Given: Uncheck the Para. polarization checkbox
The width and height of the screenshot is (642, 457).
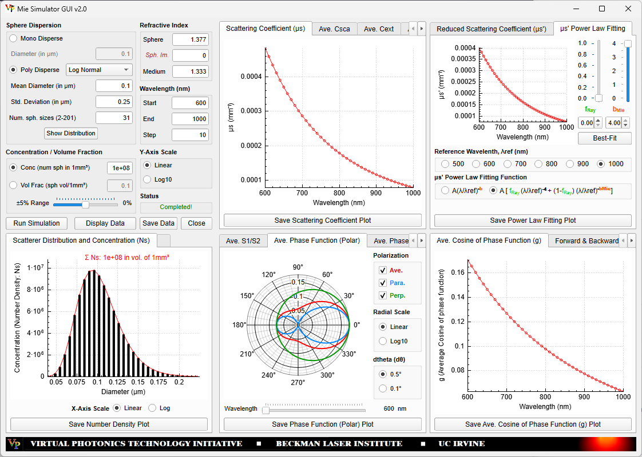Looking at the screenshot, I should click(383, 283).
